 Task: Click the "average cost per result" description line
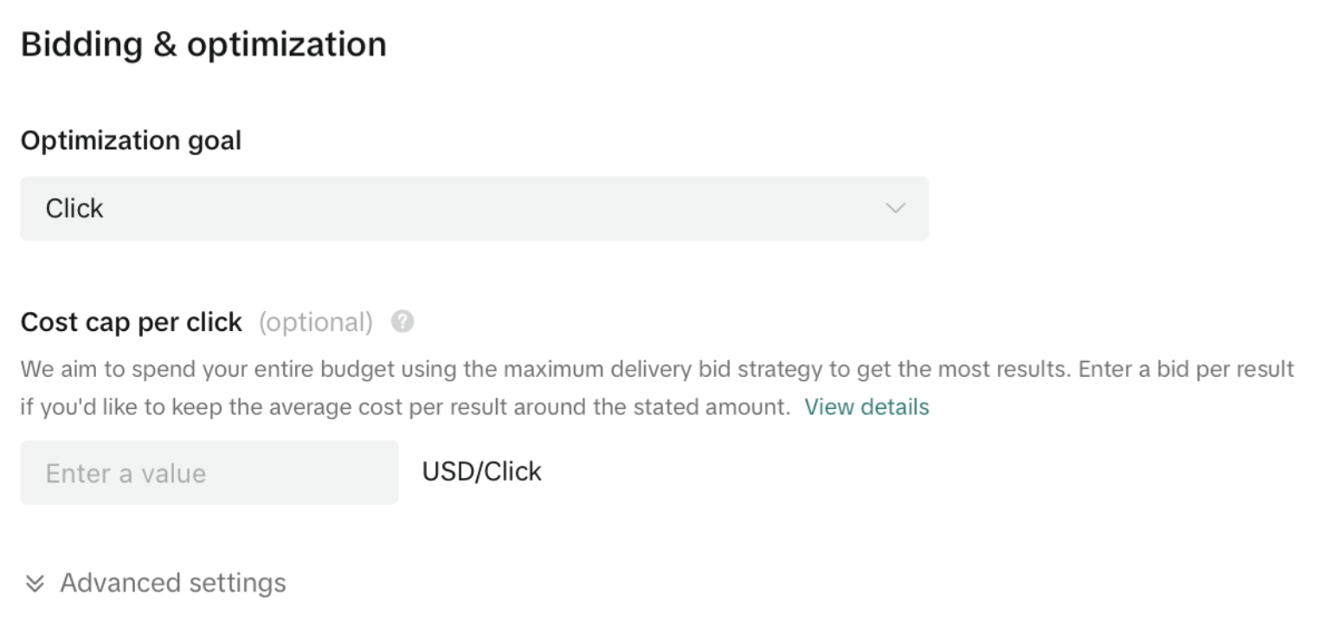[x=407, y=407]
